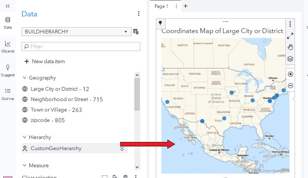
Task: Zoom in on the map
Action: [291, 74]
